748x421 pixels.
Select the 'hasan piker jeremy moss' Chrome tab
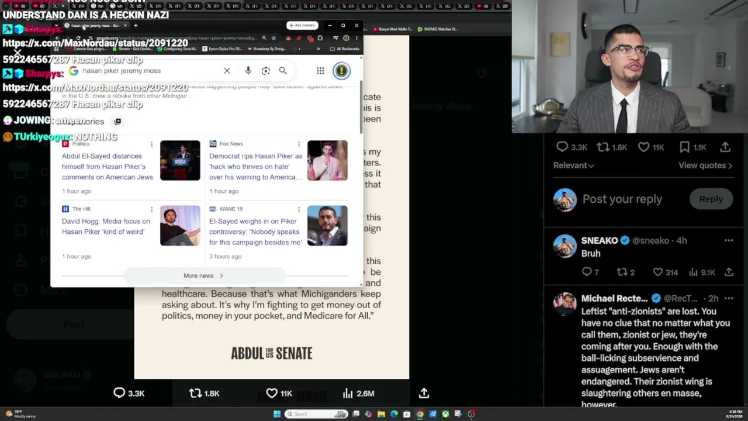click(95, 26)
